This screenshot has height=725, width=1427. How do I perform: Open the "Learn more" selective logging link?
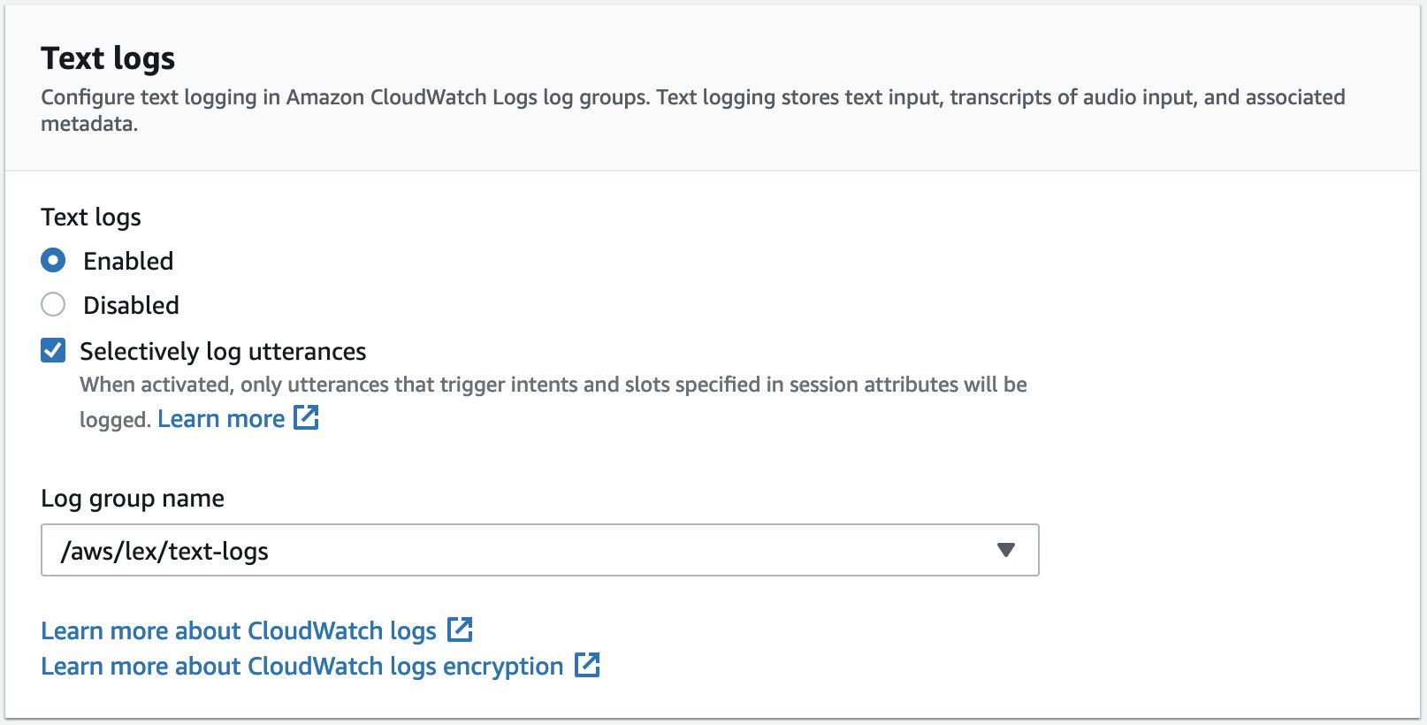pyautogui.click(x=221, y=419)
